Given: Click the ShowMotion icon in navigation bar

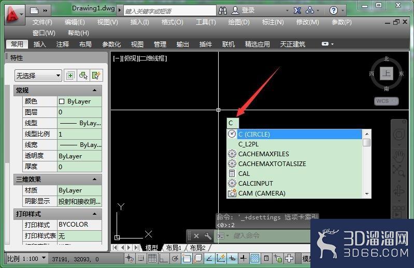Looking at the screenshot, I should point(398,212).
